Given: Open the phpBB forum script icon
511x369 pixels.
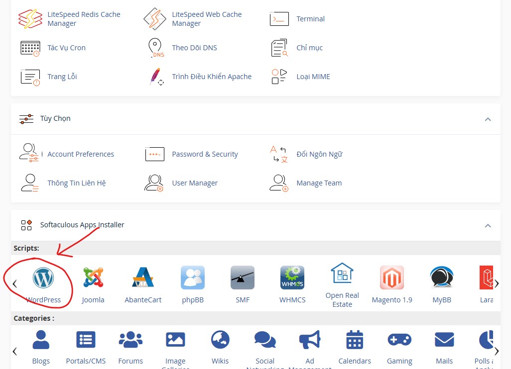Looking at the screenshot, I should [x=193, y=278].
